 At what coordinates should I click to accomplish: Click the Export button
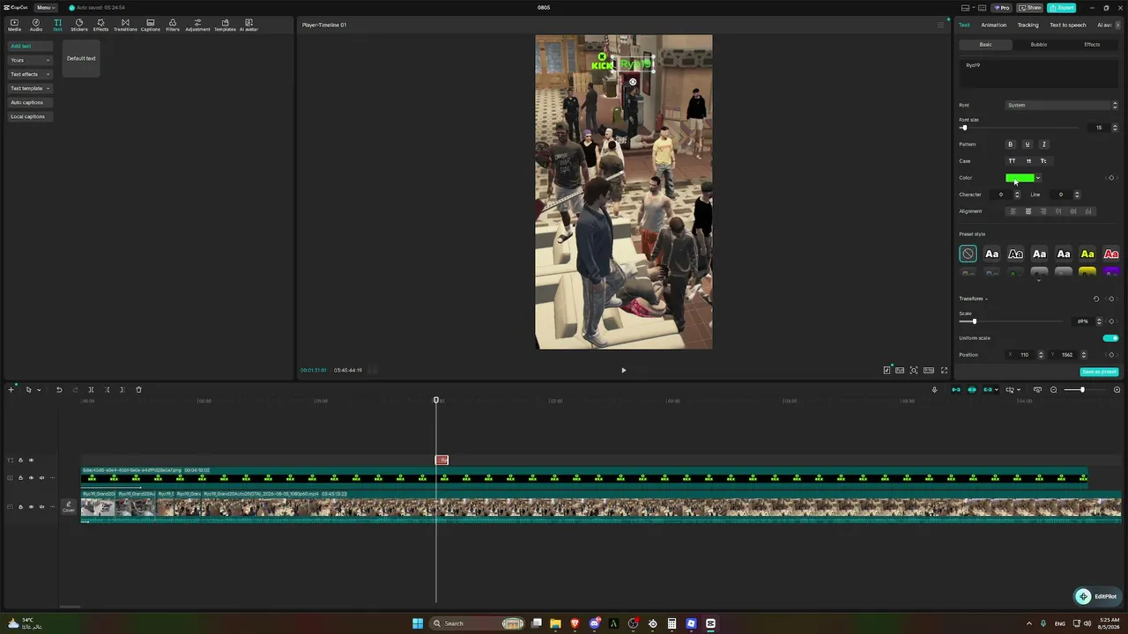coord(1062,8)
